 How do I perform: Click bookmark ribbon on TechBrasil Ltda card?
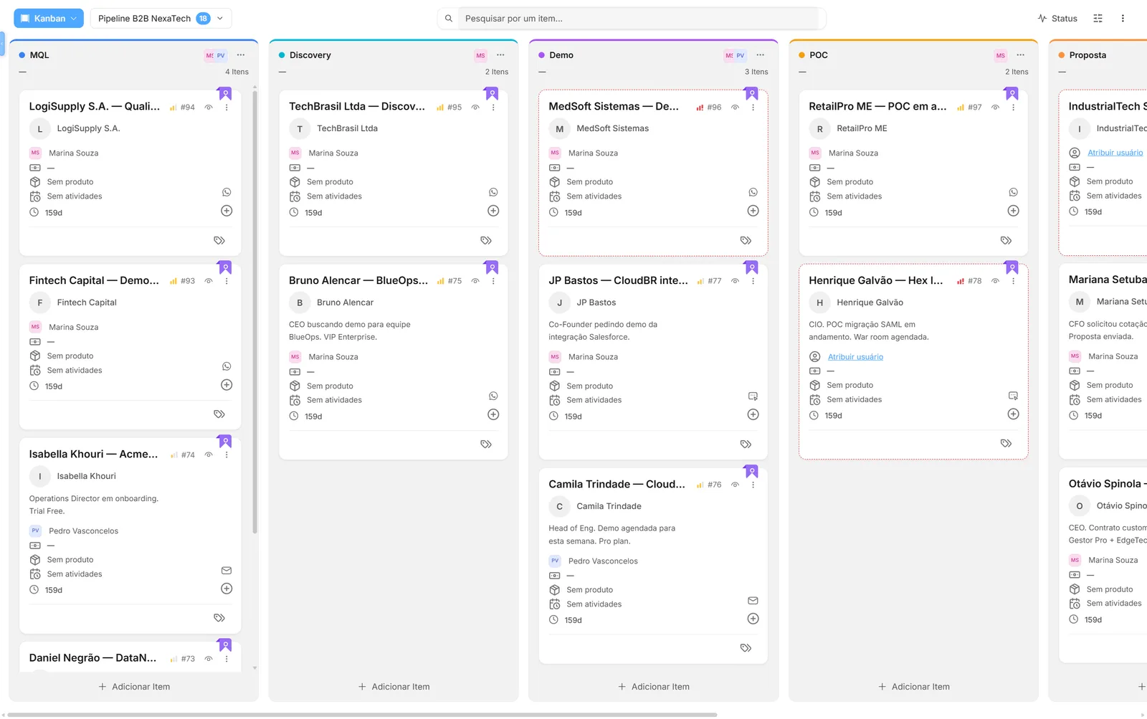491,94
